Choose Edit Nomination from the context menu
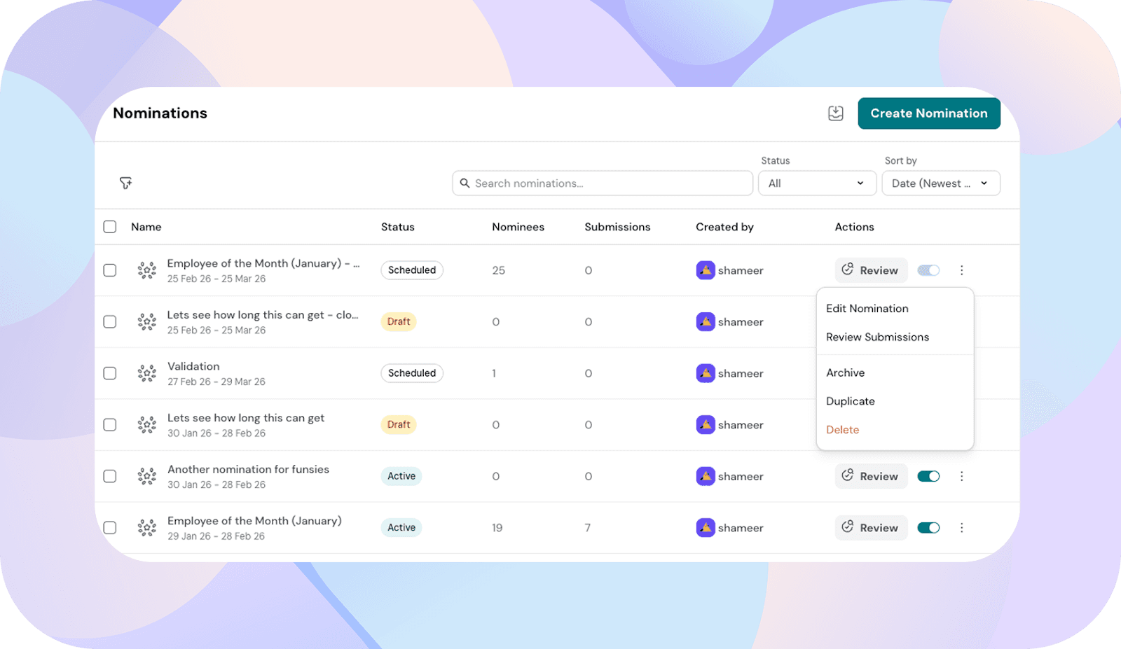The height and width of the screenshot is (649, 1121). 867,309
